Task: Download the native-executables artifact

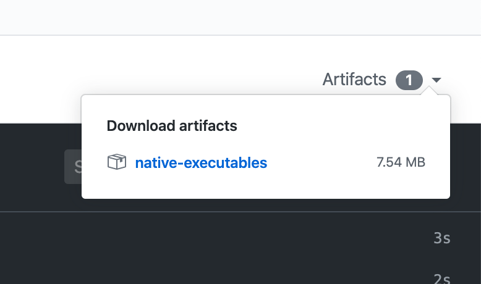Action: (201, 163)
